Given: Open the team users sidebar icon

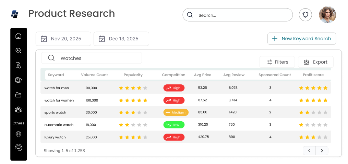Looking at the screenshot, I should click(19, 110).
